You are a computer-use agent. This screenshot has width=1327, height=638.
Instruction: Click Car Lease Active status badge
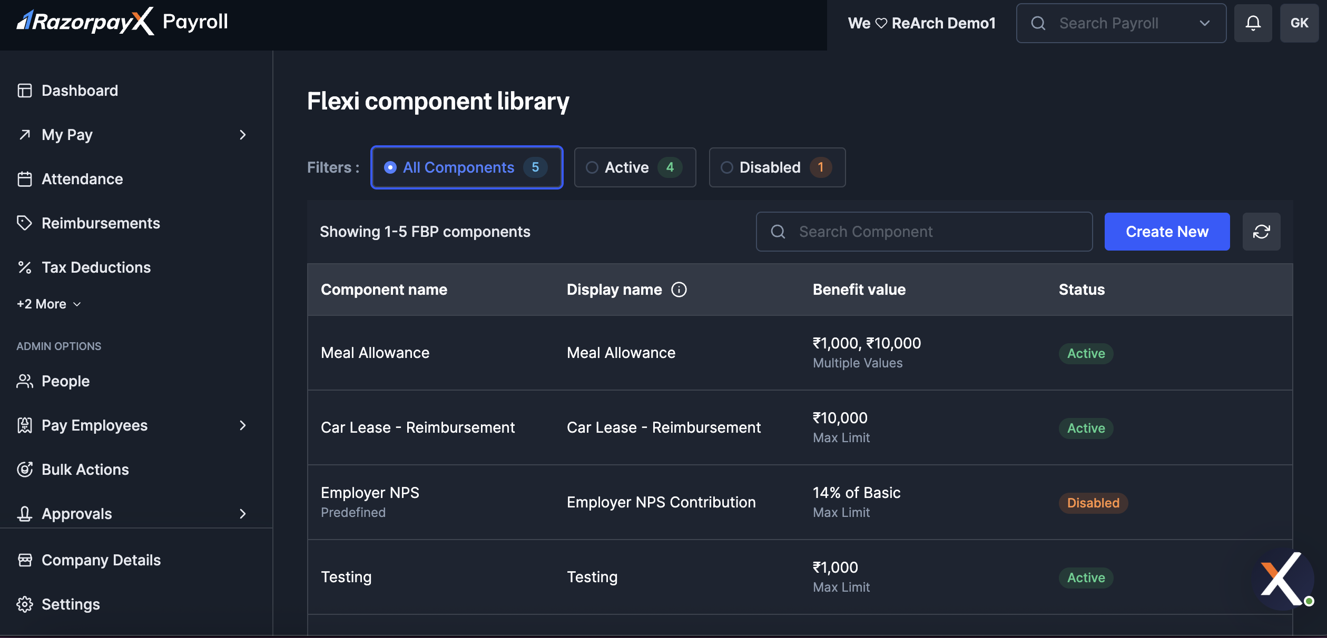pos(1086,428)
